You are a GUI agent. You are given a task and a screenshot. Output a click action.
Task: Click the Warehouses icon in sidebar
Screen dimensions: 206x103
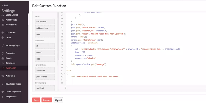tap(3, 20)
